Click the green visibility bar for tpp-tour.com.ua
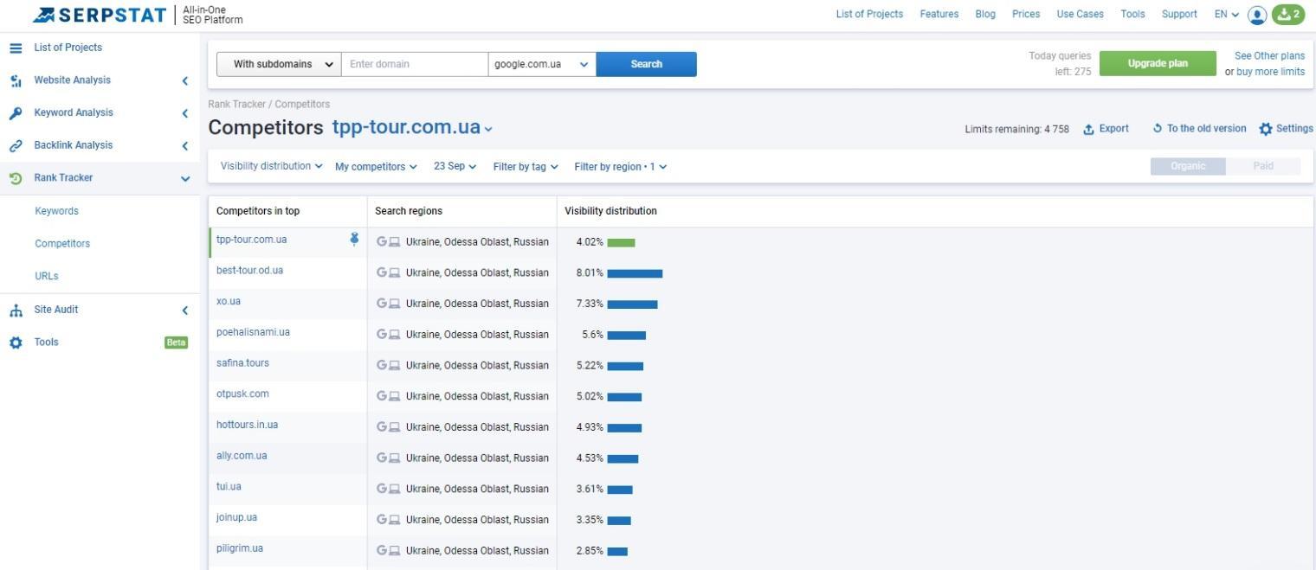The height and width of the screenshot is (570, 1316). click(621, 243)
